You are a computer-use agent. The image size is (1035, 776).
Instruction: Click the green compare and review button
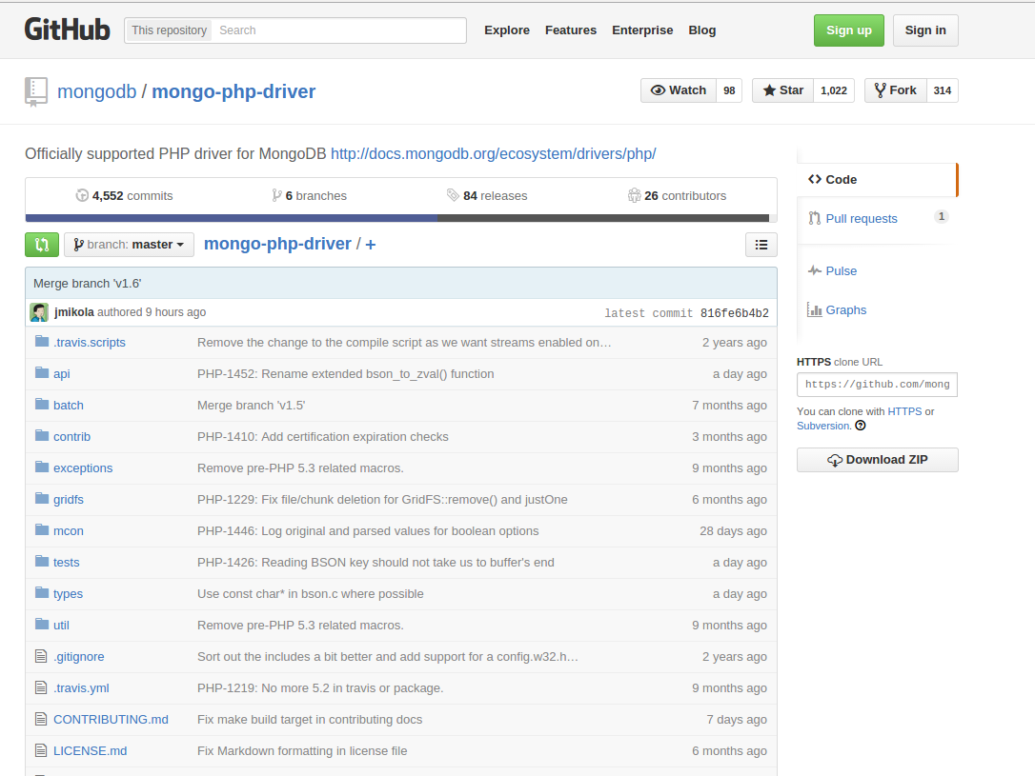pos(42,245)
